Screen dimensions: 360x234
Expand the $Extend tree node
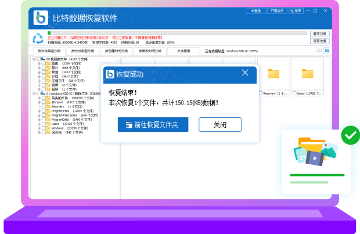point(39,102)
